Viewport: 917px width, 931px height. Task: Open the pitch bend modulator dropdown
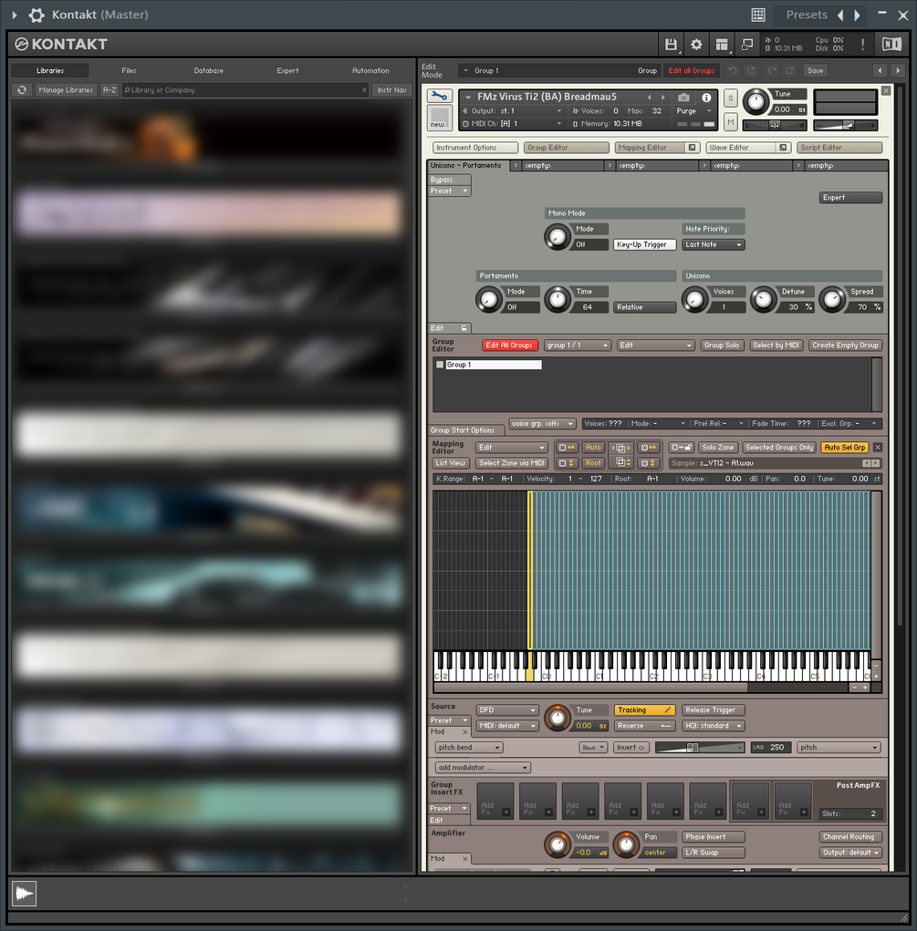tap(469, 748)
